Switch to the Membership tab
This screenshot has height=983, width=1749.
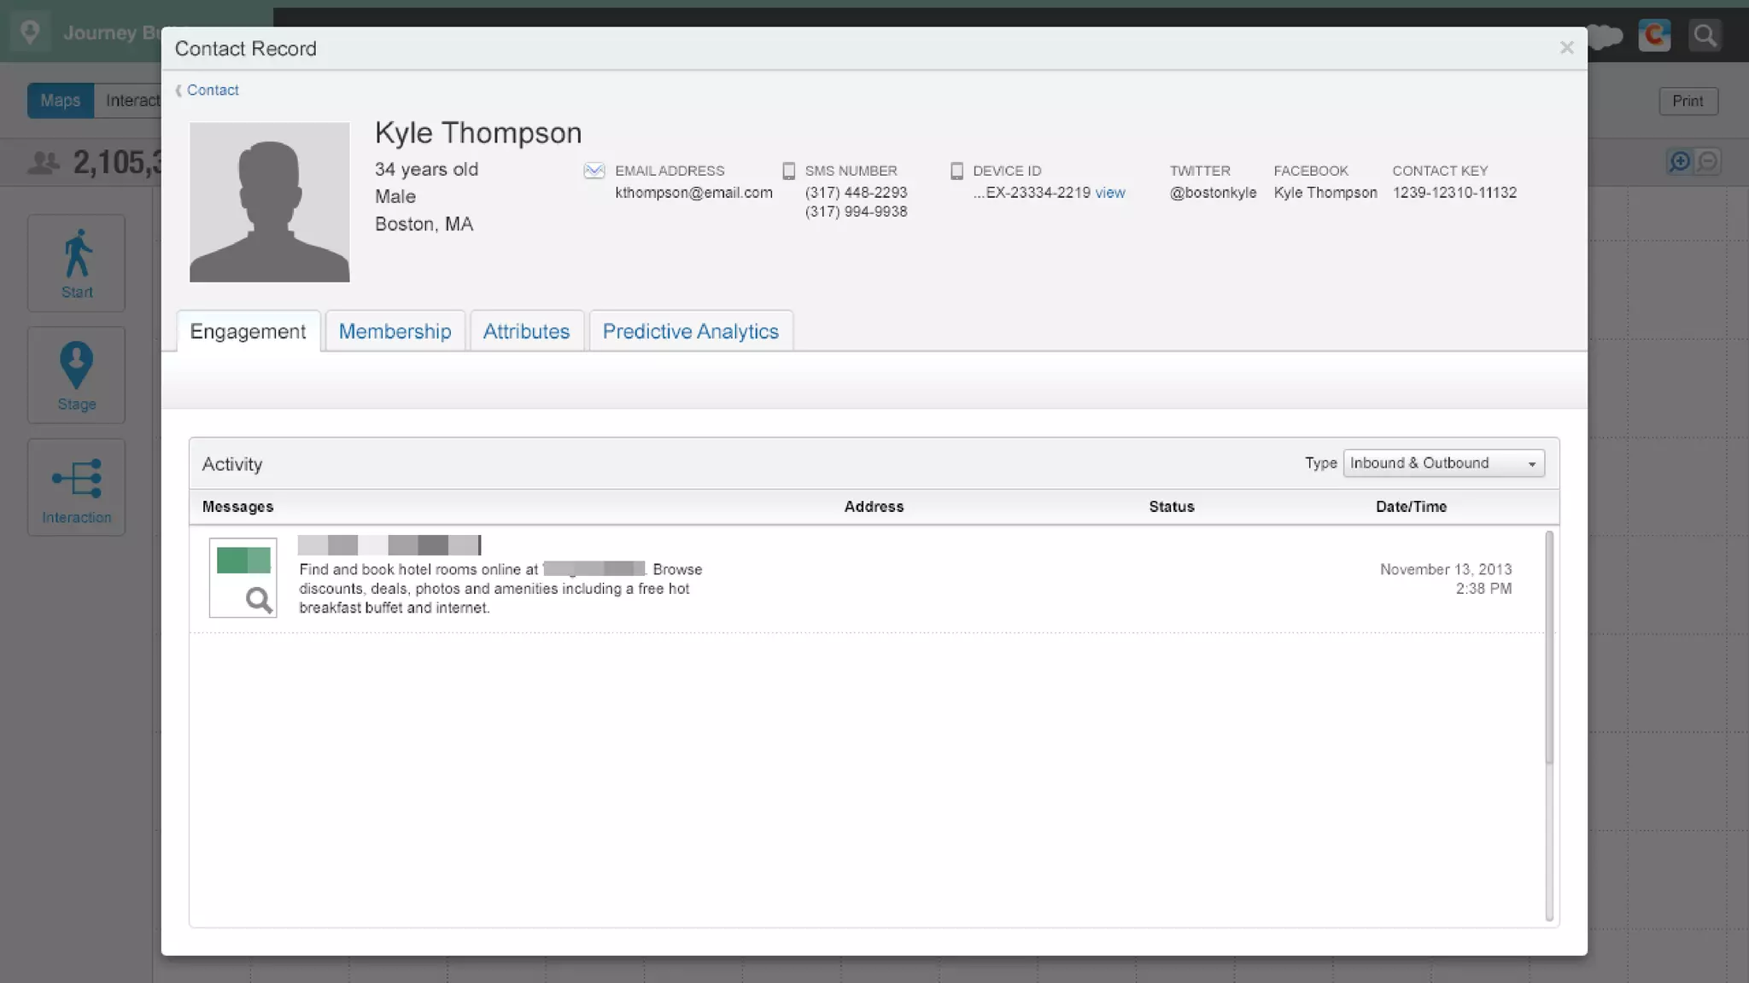[x=395, y=331]
